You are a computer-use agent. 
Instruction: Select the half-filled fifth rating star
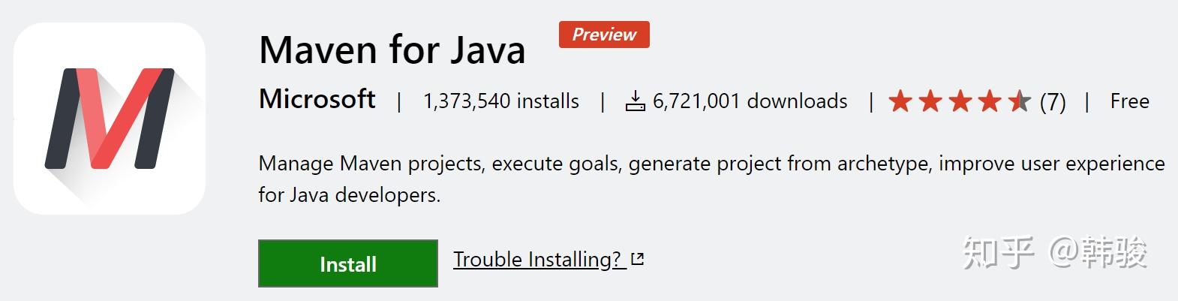pos(1020,101)
